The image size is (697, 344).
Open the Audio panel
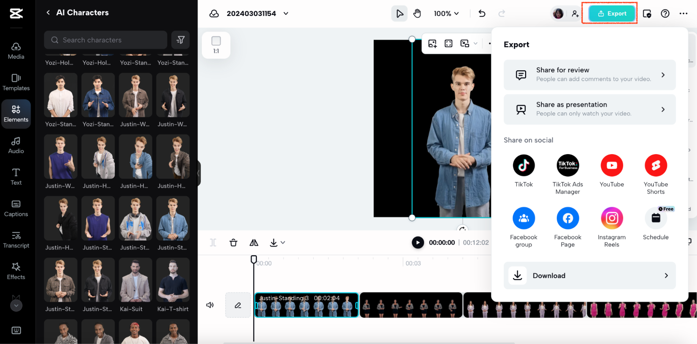click(x=16, y=145)
